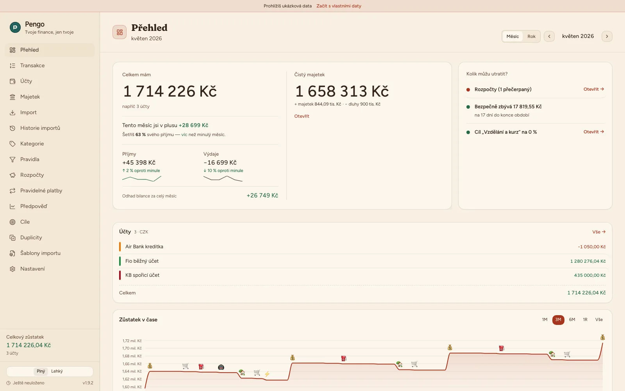Open Předpověď chart icon

coord(12,206)
